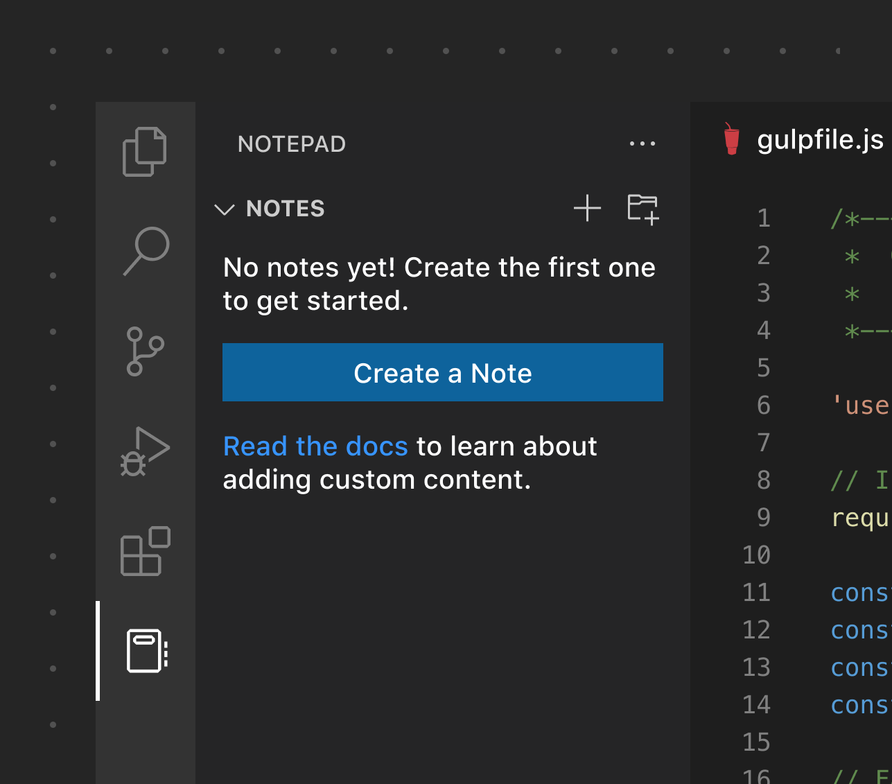This screenshot has height=784, width=892.
Task: Click the plus icon to add note
Action: click(587, 208)
